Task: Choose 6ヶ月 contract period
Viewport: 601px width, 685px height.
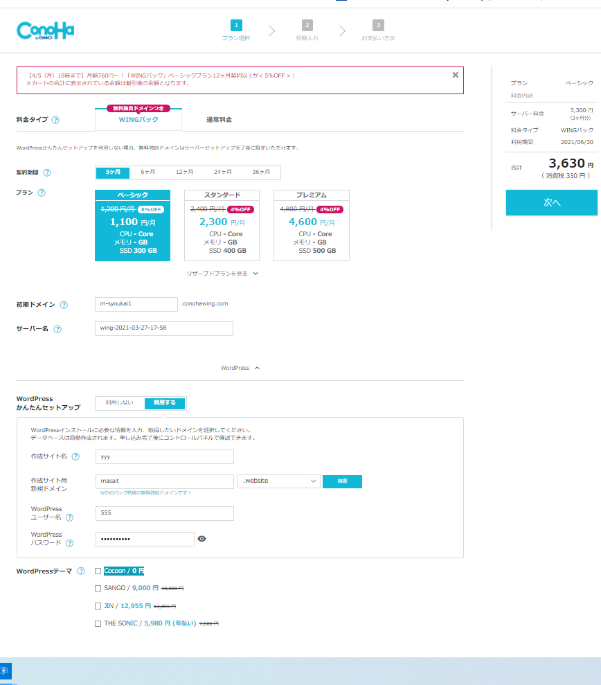Action: point(148,172)
